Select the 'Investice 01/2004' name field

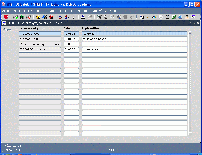point(40,39)
